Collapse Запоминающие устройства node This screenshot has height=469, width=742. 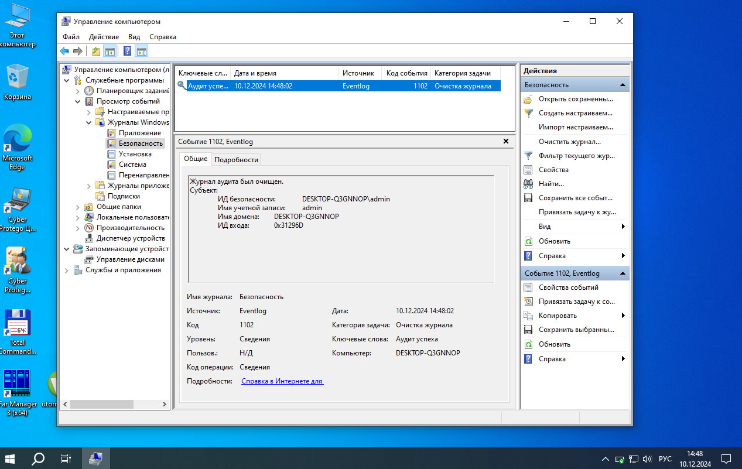67,249
